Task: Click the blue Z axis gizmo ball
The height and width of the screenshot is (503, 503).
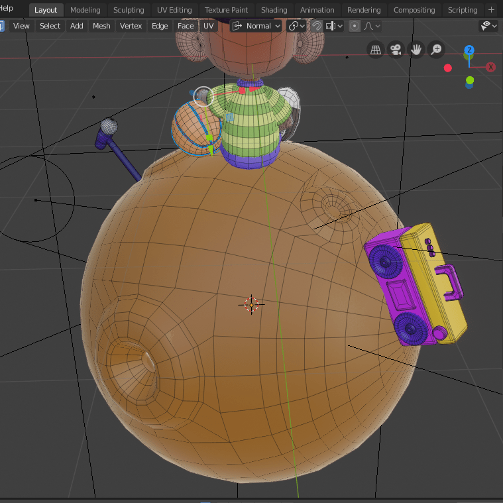Action: [469, 50]
